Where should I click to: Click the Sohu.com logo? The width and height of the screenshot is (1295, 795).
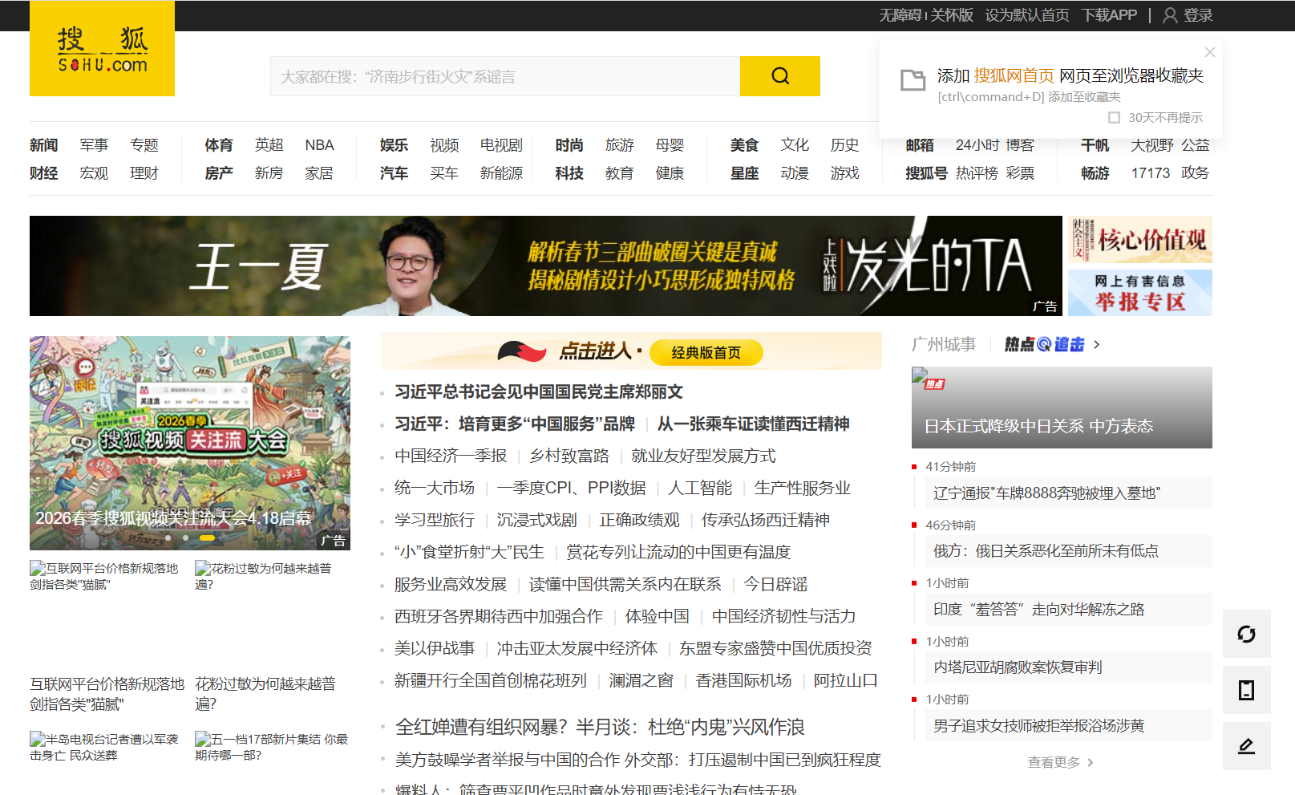(x=102, y=49)
